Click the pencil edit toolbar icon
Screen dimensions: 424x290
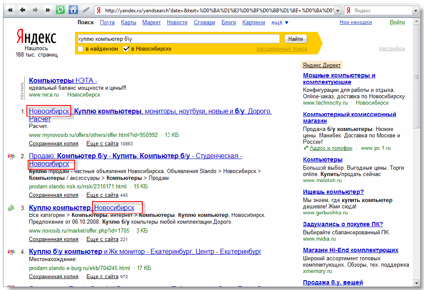pyautogui.click(x=86, y=10)
